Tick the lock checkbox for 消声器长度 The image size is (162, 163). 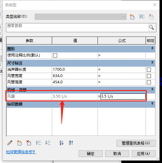click(149, 69)
